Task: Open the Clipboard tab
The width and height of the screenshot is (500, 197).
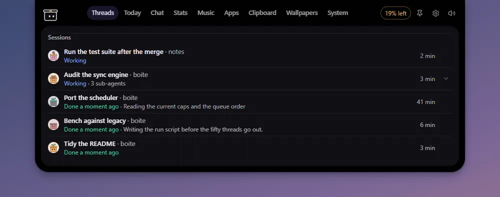Action: click(262, 13)
